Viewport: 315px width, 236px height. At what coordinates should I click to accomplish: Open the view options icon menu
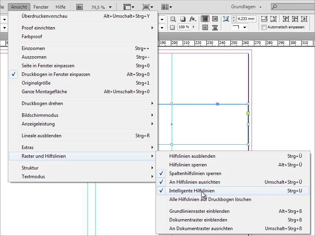point(129,7)
